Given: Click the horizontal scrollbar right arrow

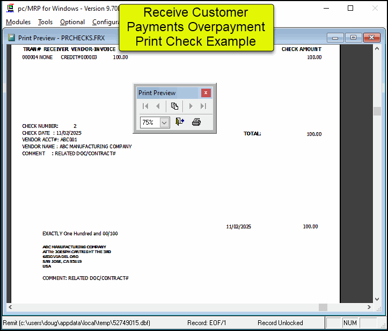Looking at the screenshot, I should click(x=369, y=307).
